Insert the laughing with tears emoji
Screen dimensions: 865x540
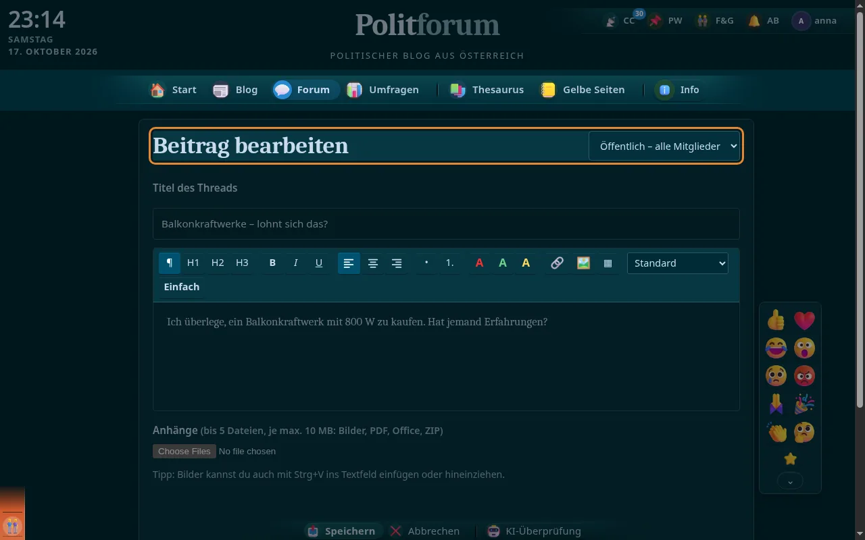(x=776, y=348)
